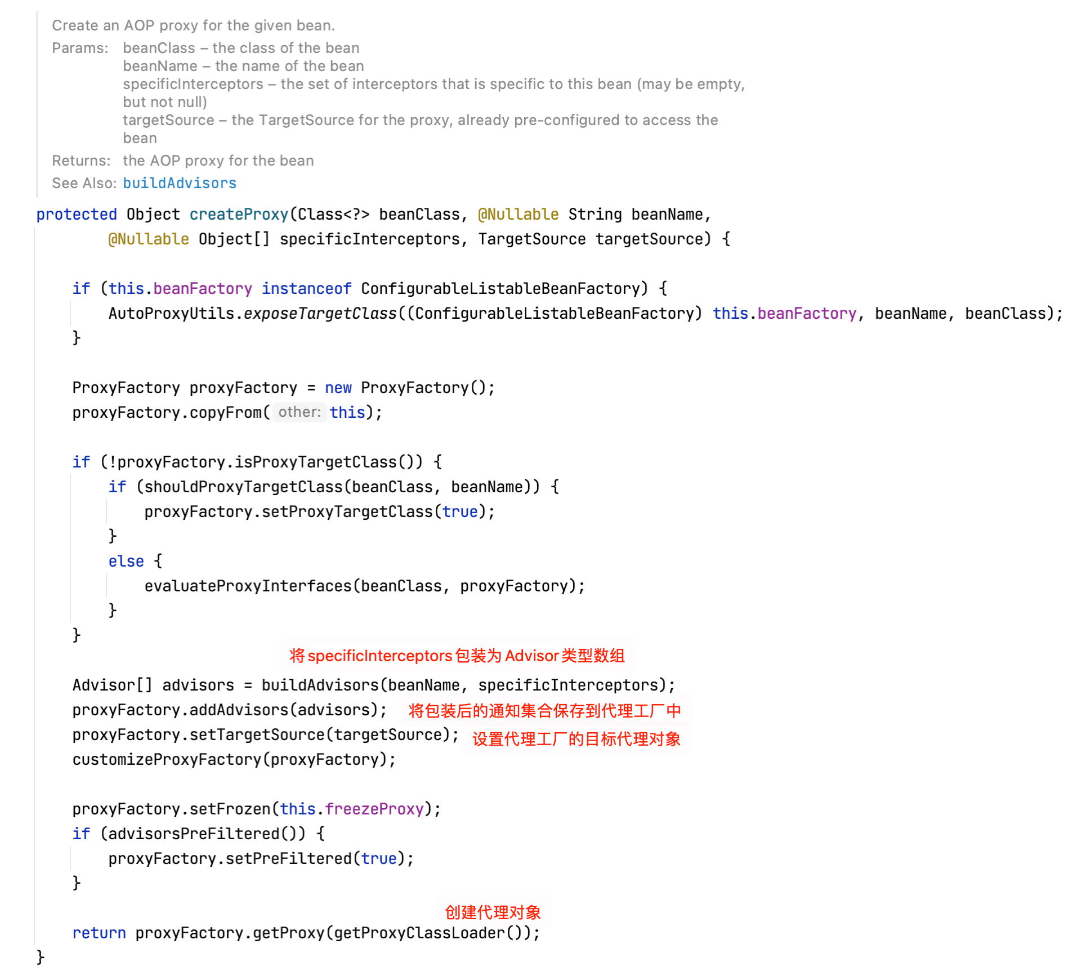Click the getProxyClassLoader call in return statement

coord(419,933)
